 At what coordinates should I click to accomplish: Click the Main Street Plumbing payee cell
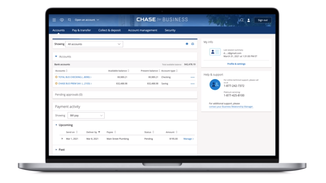click(x=118, y=139)
